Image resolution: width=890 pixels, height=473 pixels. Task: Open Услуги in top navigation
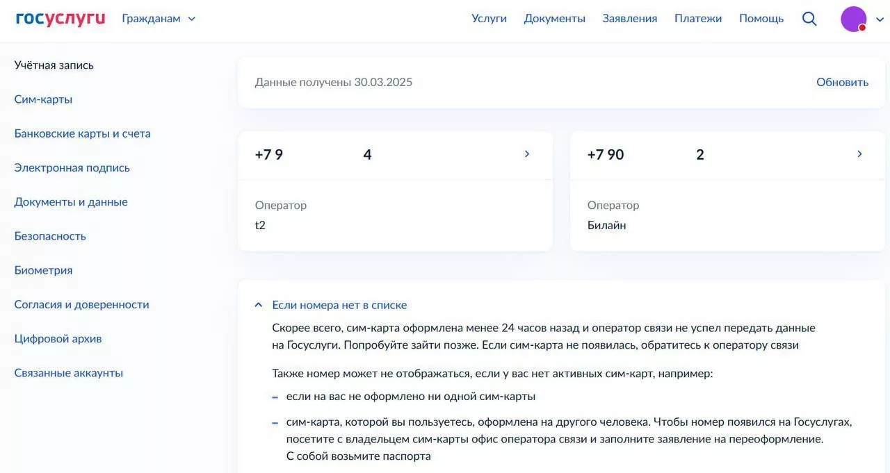click(489, 19)
